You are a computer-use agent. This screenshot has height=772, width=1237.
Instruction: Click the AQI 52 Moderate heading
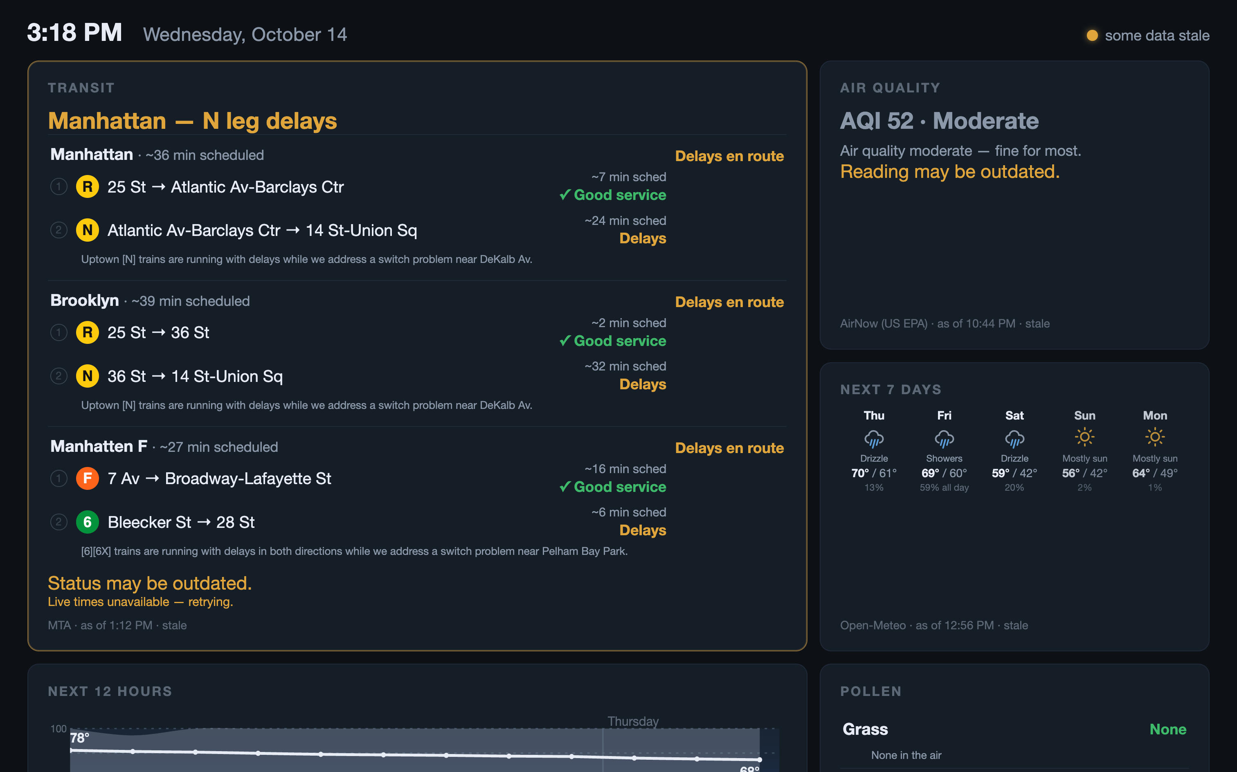tap(939, 121)
